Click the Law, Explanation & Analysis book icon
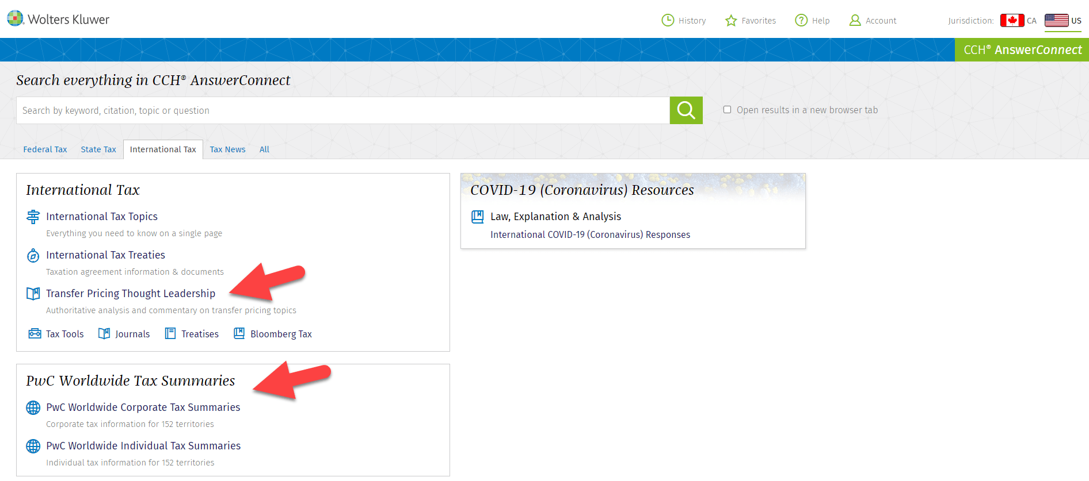The height and width of the screenshot is (481, 1089). 478,217
